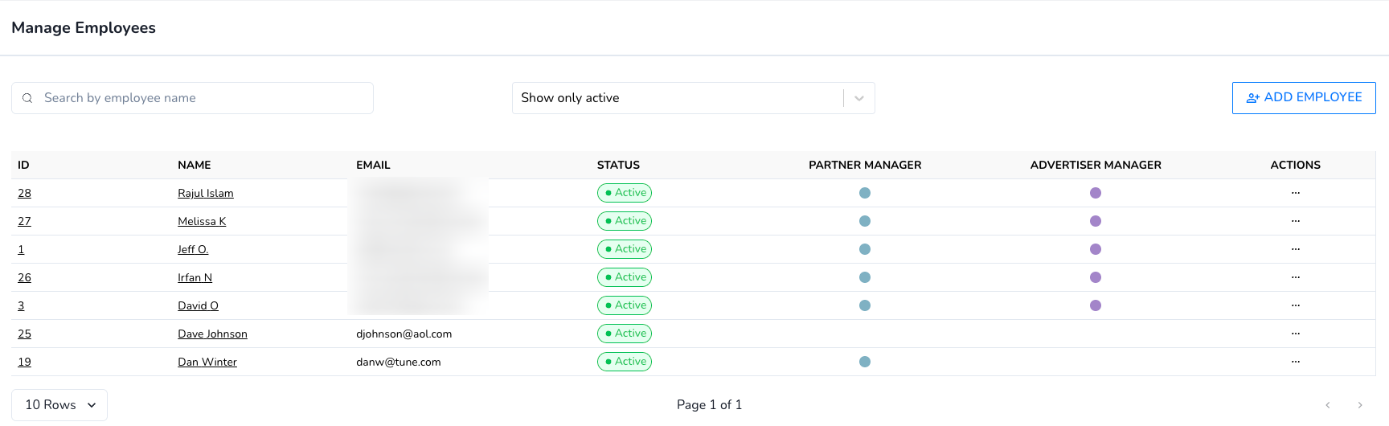The height and width of the screenshot is (426, 1389).
Task: Click partner manager dot for Rajul Islam
Action: point(865,193)
